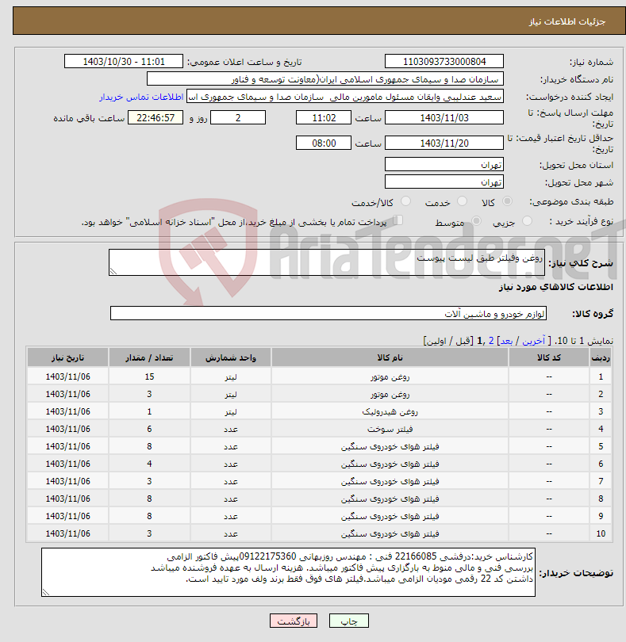Click the لیتر unit in row 3
The width and height of the screenshot is (626, 642).
point(230,411)
